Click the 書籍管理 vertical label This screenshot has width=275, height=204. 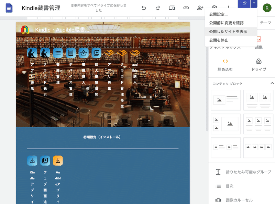click(58, 74)
